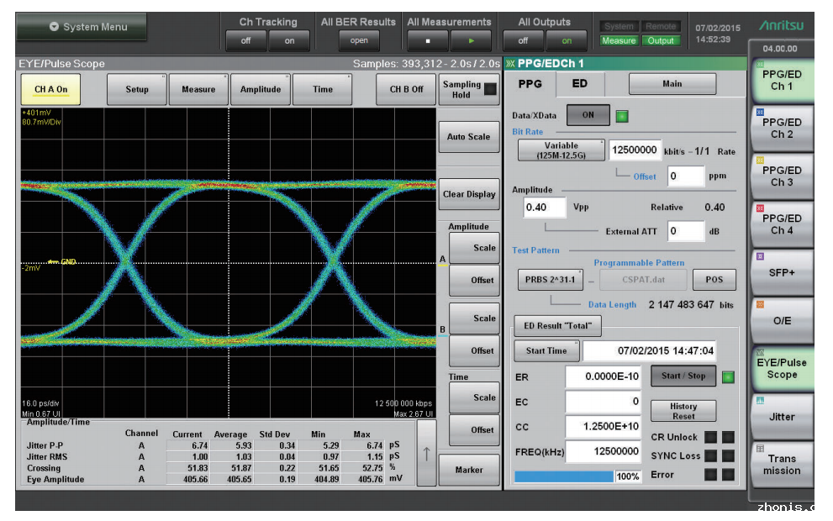Turn Ch Tracking on
The image size is (833, 521).
[x=289, y=40]
